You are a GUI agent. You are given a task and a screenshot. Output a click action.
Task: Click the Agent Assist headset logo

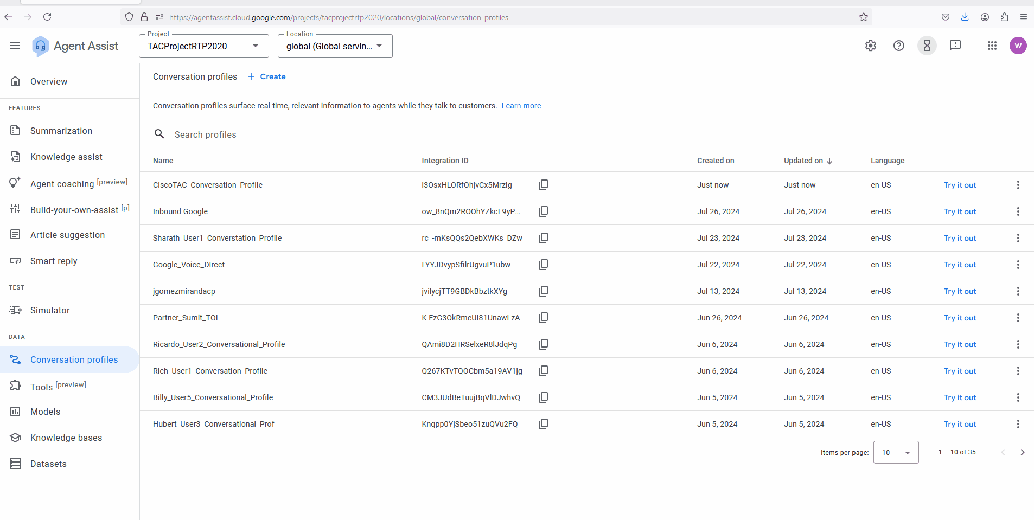tap(41, 46)
